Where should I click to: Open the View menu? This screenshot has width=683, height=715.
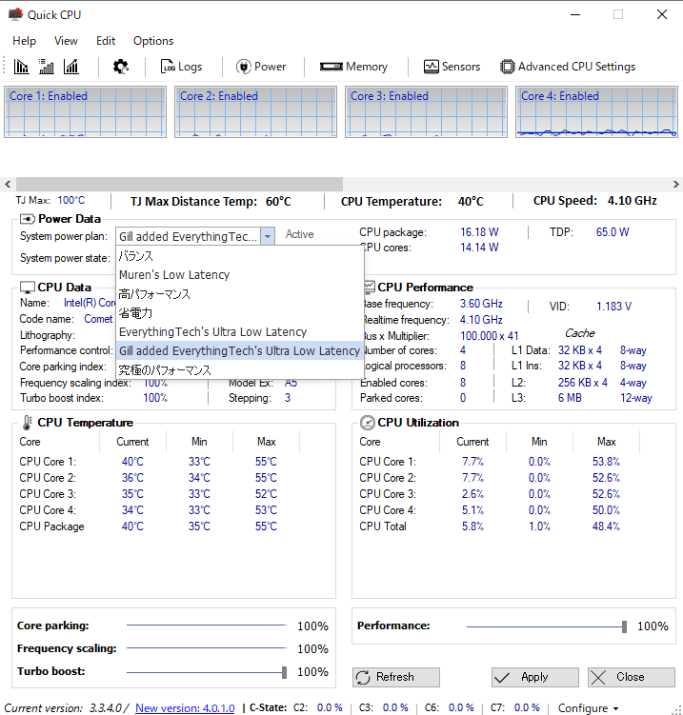pos(66,41)
